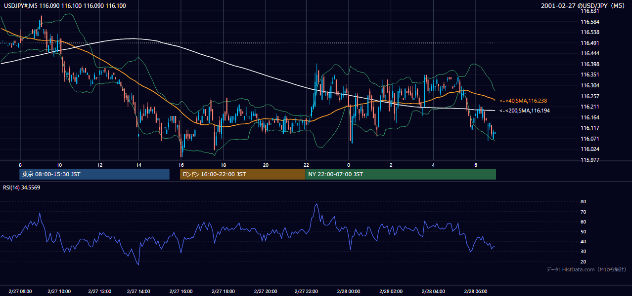Click the 116.351 price axis label

pos(589,75)
